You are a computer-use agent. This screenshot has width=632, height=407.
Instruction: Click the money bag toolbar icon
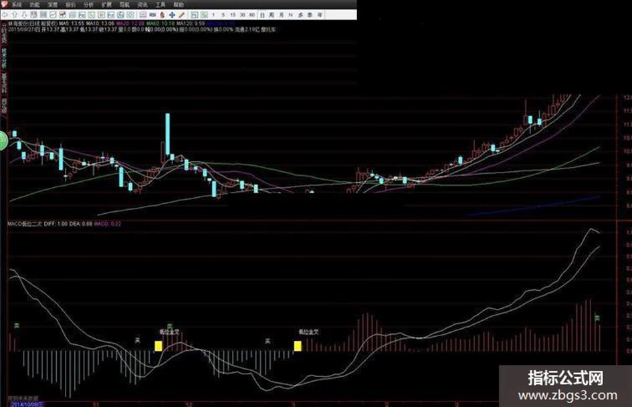point(162,15)
